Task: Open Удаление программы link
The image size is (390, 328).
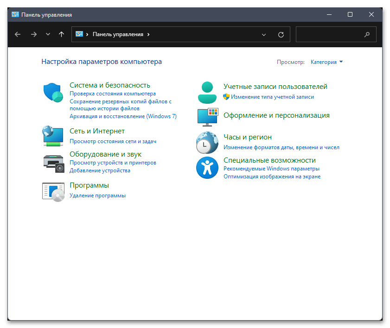Action: 97,196
